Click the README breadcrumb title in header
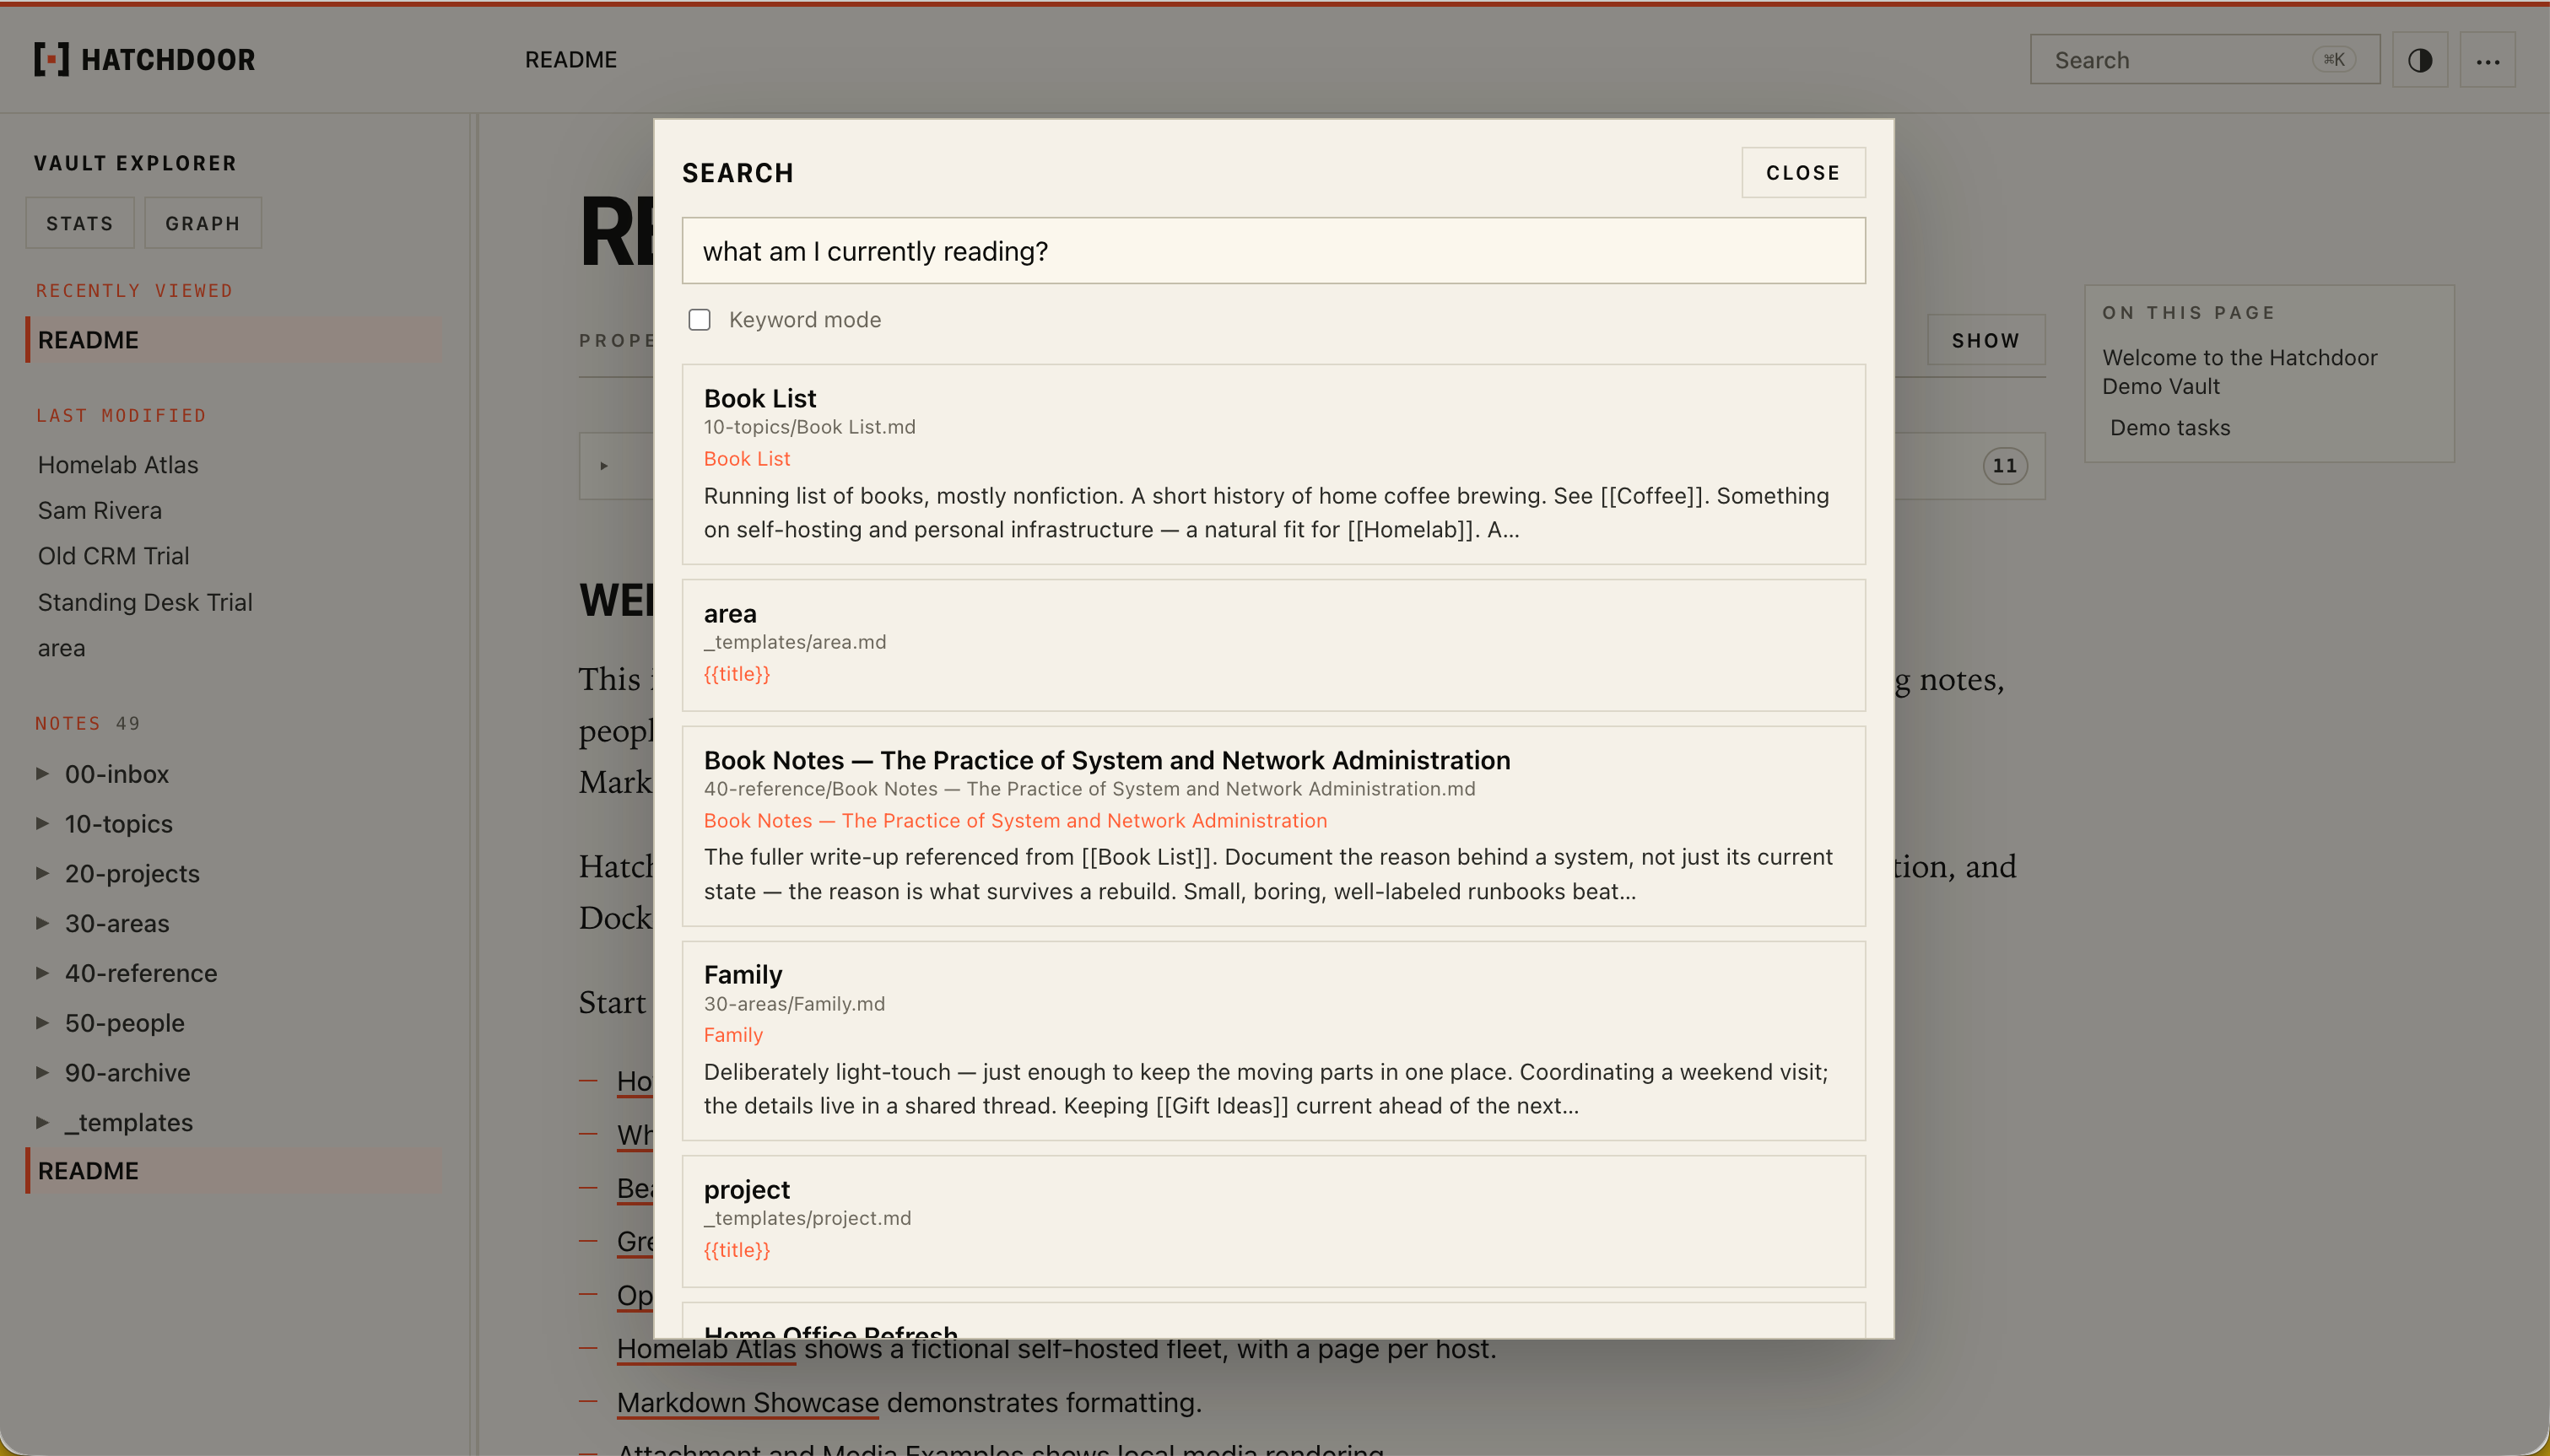 [x=570, y=60]
